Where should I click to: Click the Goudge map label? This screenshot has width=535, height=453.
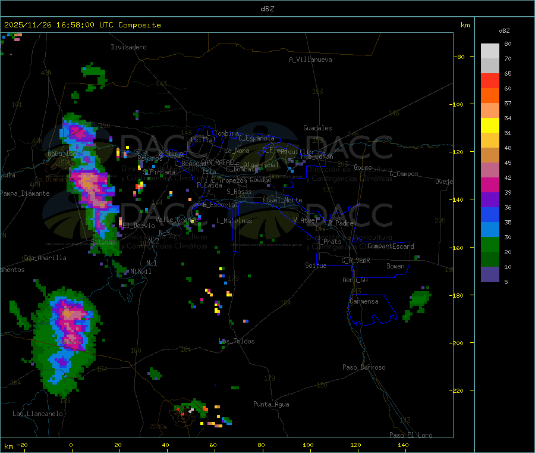click(x=260, y=180)
